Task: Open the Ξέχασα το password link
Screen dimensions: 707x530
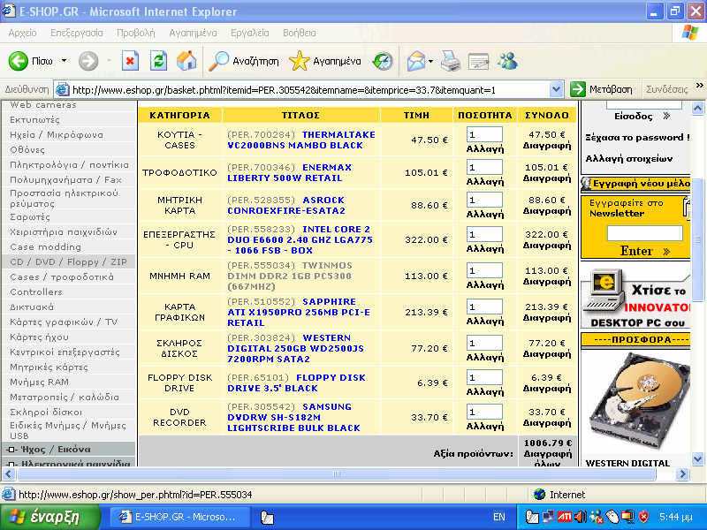Action: [x=637, y=138]
